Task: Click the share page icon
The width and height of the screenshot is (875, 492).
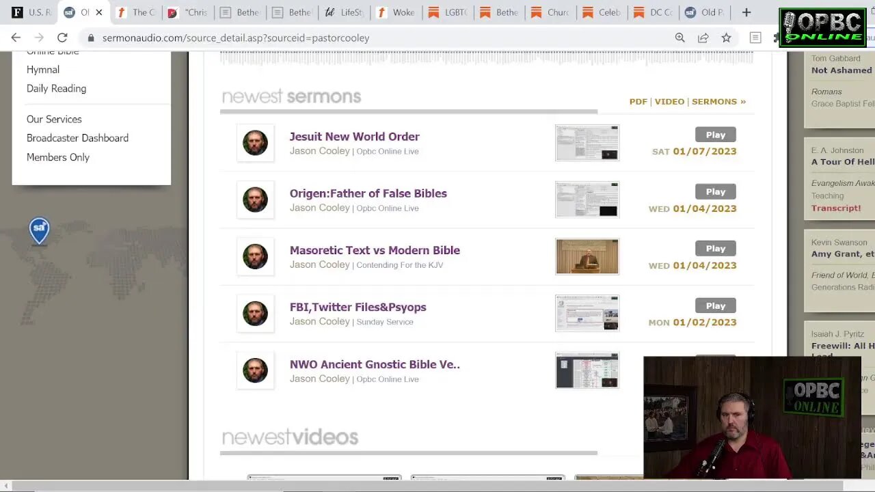Action: (703, 38)
